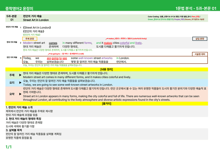Click the Korean phrase 존재하며 under comes

pyautogui.click(x=54, y=47)
